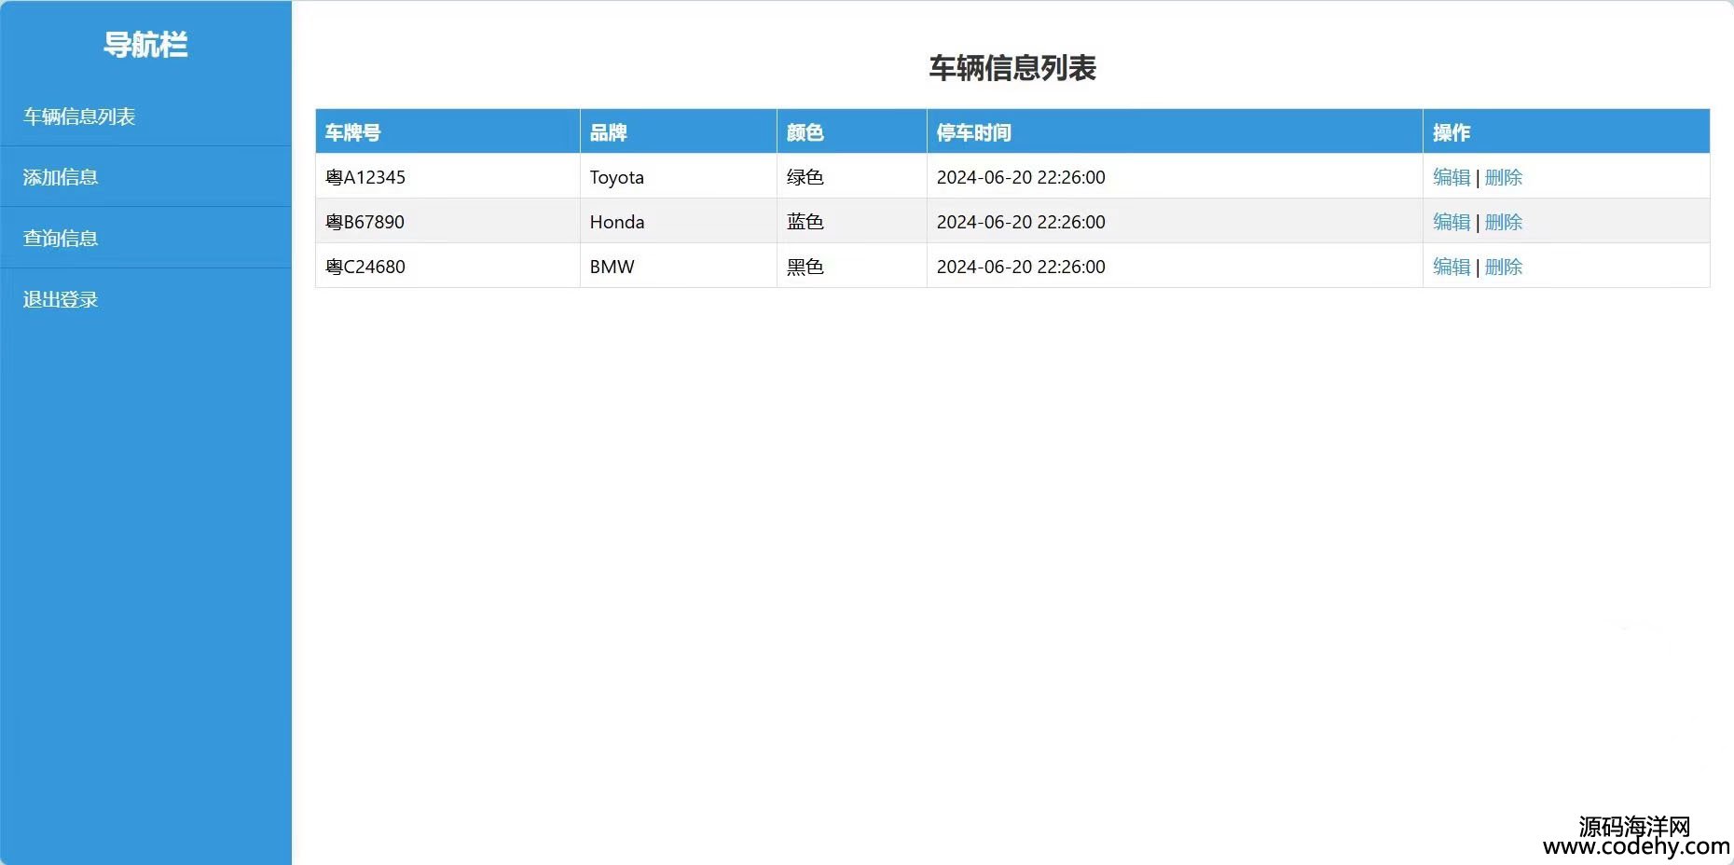Click the 操作 column header
This screenshot has width=1734, height=865.
pos(1451,132)
